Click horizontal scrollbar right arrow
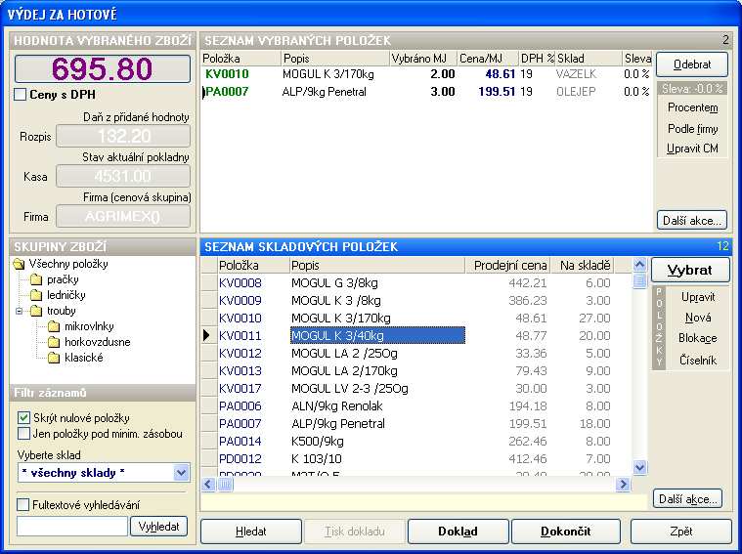The height and width of the screenshot is (554, 742). pos(623,484)
